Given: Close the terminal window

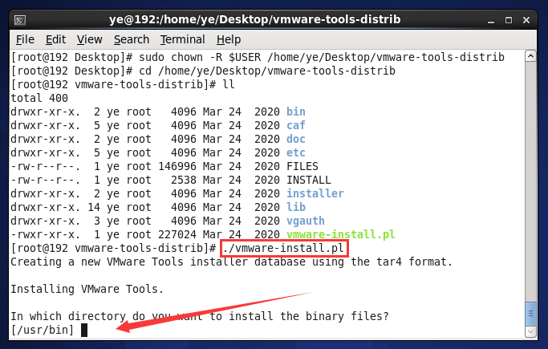Looking at the screenshot, I should coord(526,20).
